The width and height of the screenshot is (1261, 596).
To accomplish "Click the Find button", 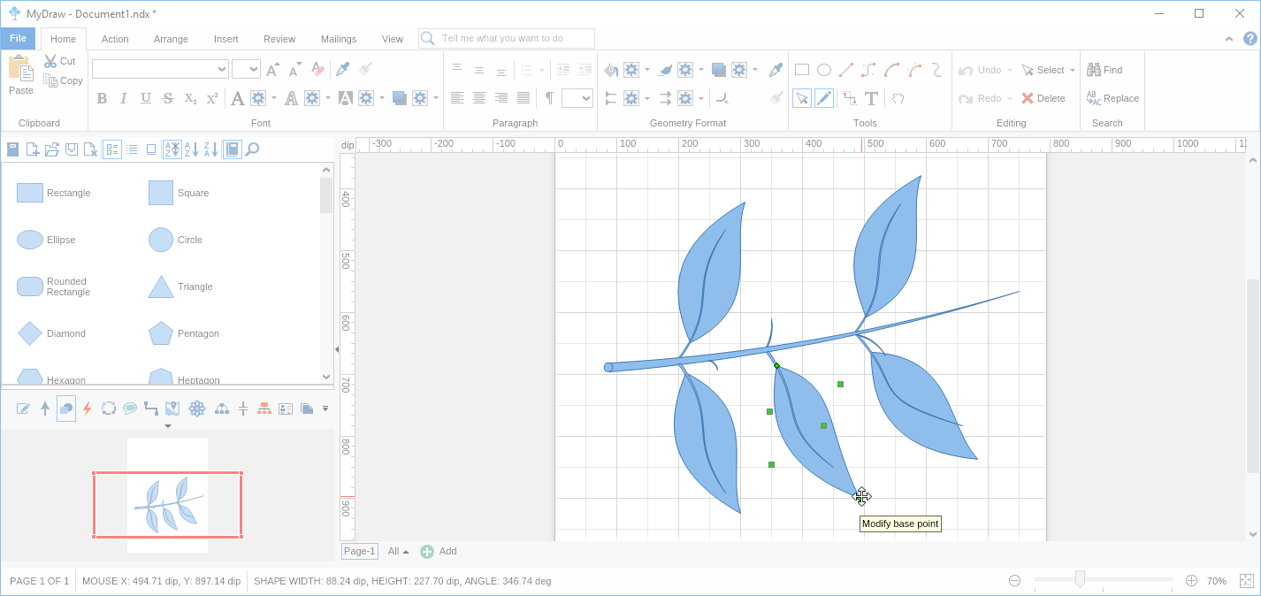I will (x=1104, y=70).
